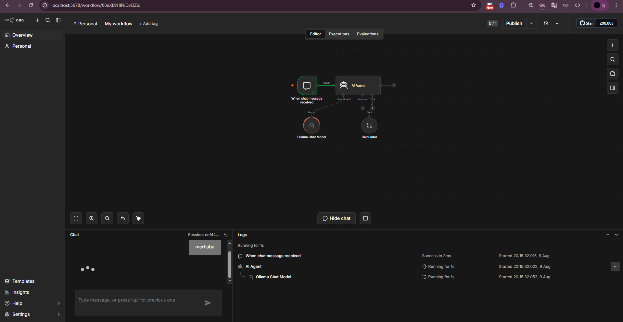Open search from sidebar magnifier icon

48,20
